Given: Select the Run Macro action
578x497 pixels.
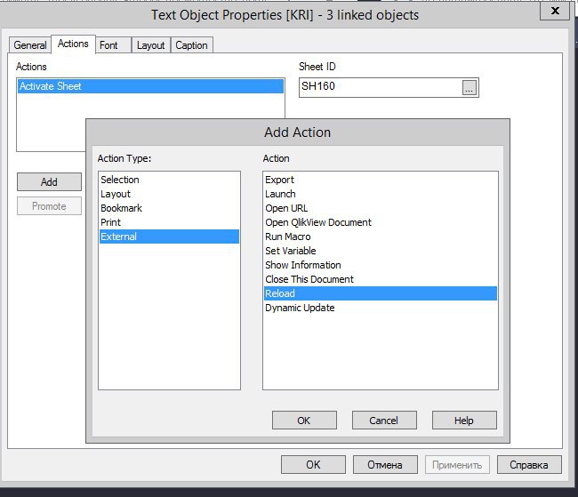Looking at the screenshot, I should click(381, 236).
